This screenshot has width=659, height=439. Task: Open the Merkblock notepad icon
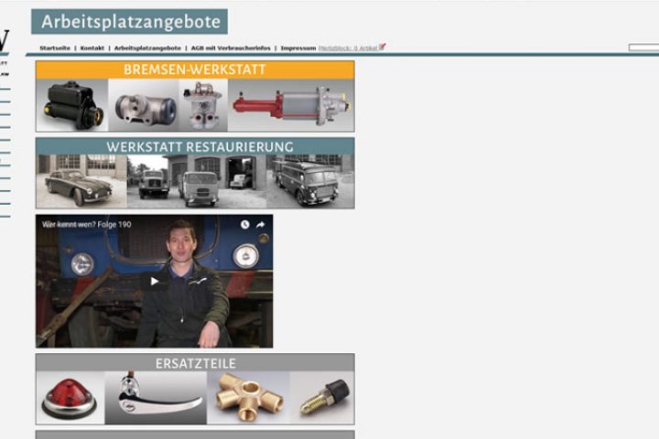tap(383, 47)
